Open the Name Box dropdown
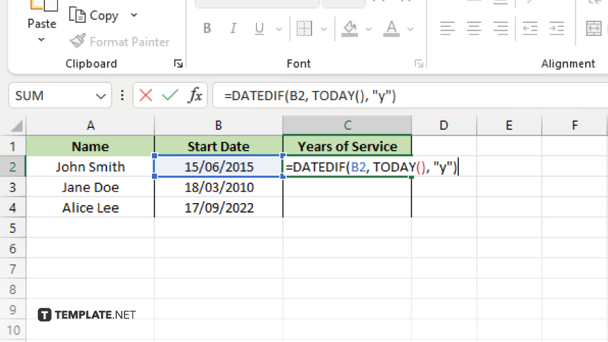 pos(101,95)
